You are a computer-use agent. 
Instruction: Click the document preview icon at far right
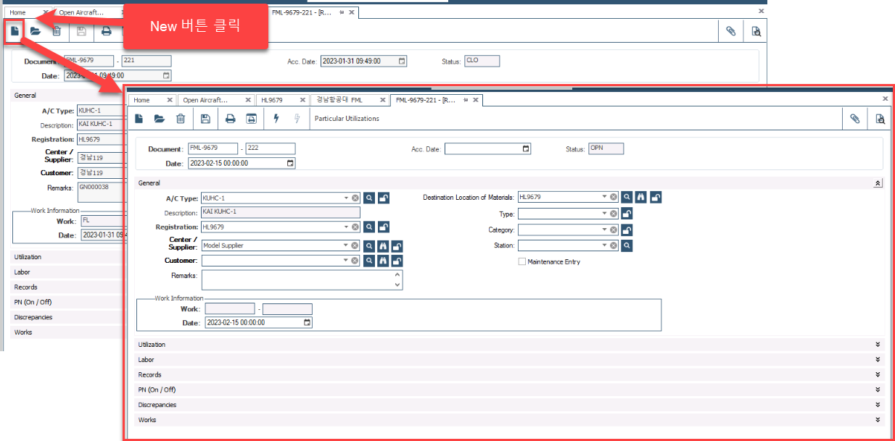879,119
